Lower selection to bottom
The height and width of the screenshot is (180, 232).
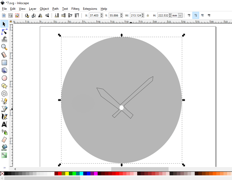tap(57, 15)
